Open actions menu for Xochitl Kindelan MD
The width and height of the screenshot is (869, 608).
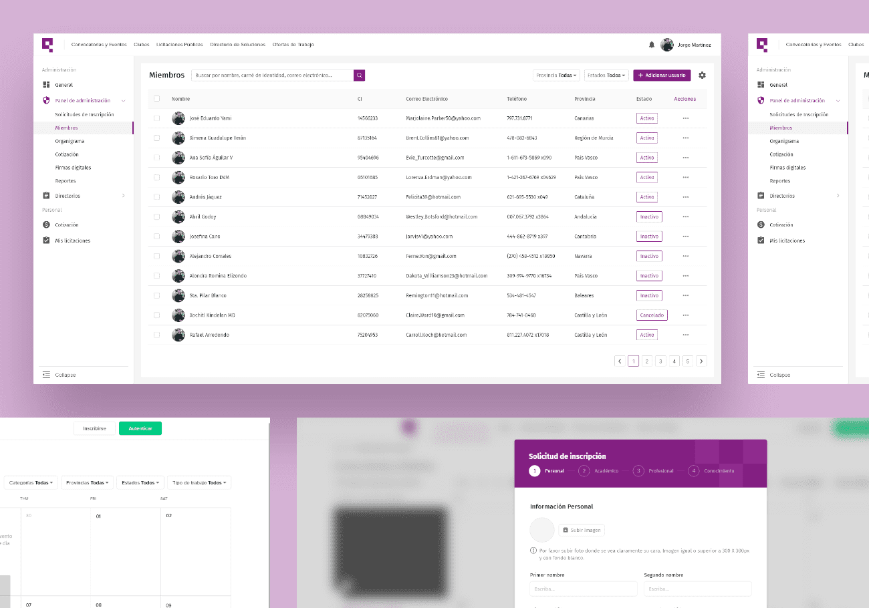click(685, 315)
